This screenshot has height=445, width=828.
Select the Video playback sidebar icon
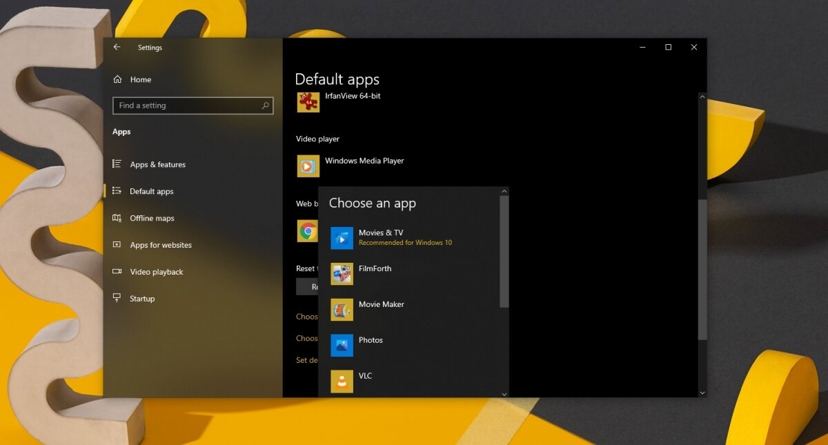[x=118, y=272]
